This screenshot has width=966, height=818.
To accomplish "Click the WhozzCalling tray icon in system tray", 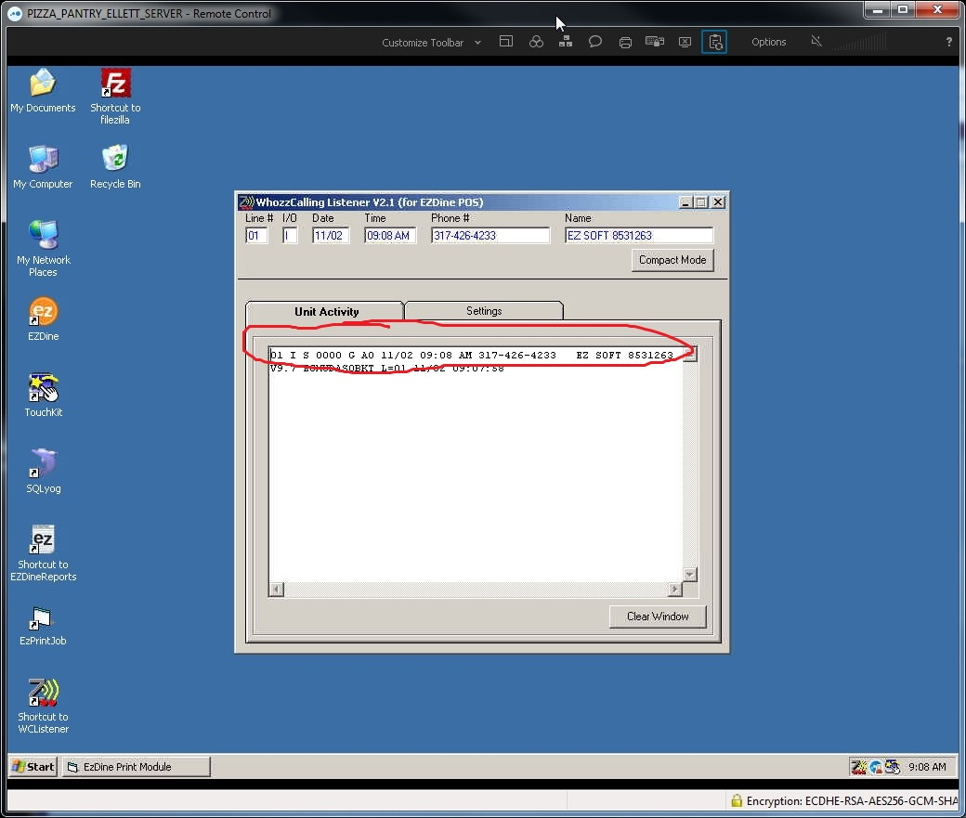I will pyautogui.click(x=858, y=767).
